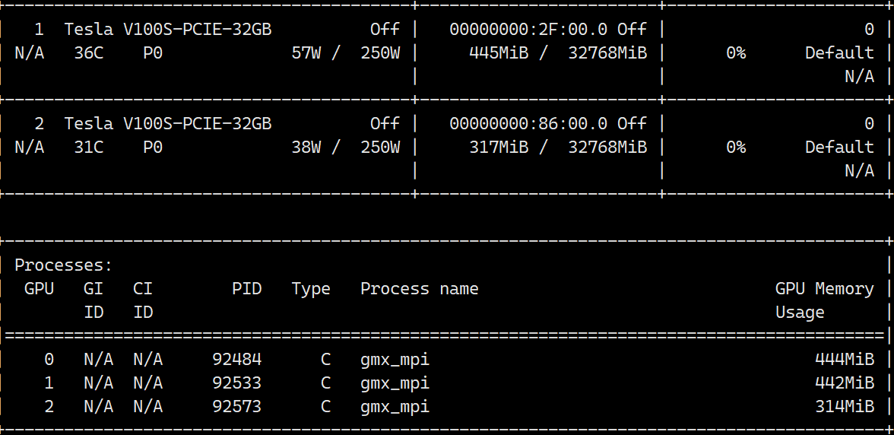Click GPU 2 Tesla V100S-PCIE-32GB name
Image resolution: width=894 pixels, height=435 pixels.
[x=167, y=124]
